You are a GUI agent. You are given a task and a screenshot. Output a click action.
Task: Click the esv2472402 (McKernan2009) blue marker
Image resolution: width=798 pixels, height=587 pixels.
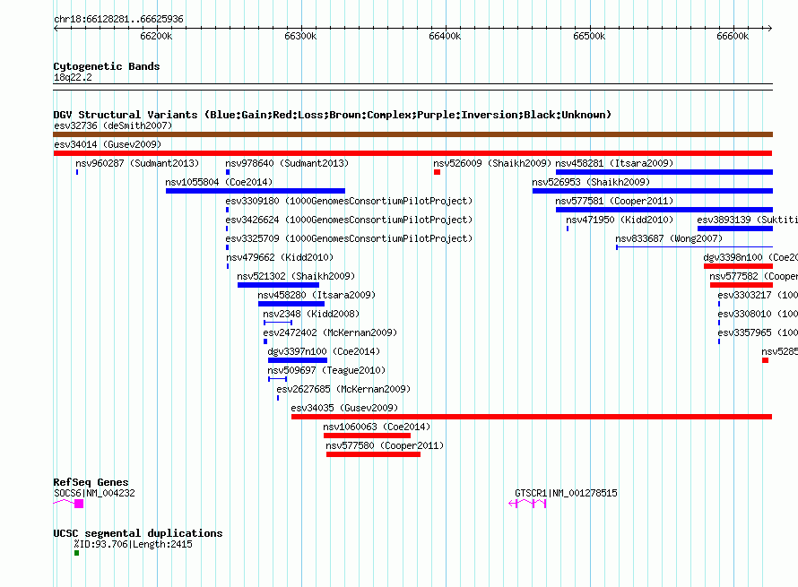coord(265,341)
